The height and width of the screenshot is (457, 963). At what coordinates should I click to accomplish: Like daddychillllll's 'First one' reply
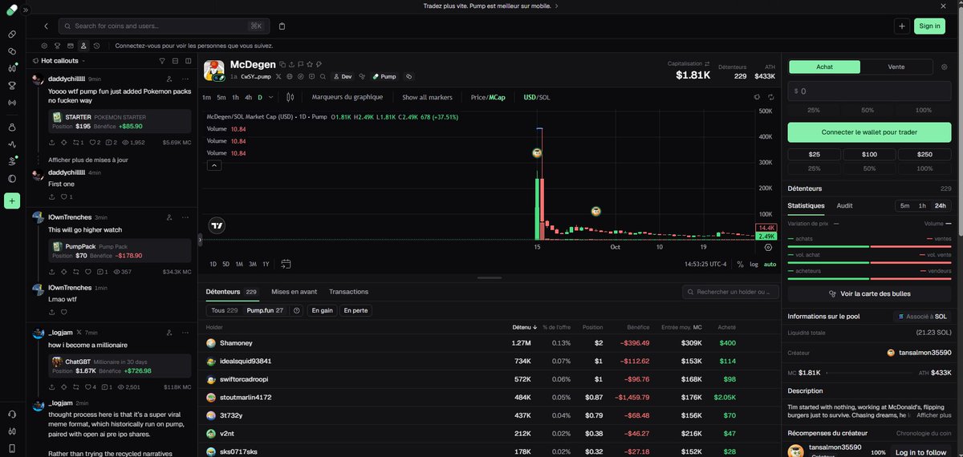click(64, 196)
